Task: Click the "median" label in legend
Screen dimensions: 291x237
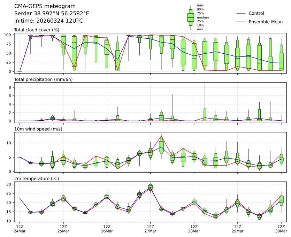Action: 202,17
